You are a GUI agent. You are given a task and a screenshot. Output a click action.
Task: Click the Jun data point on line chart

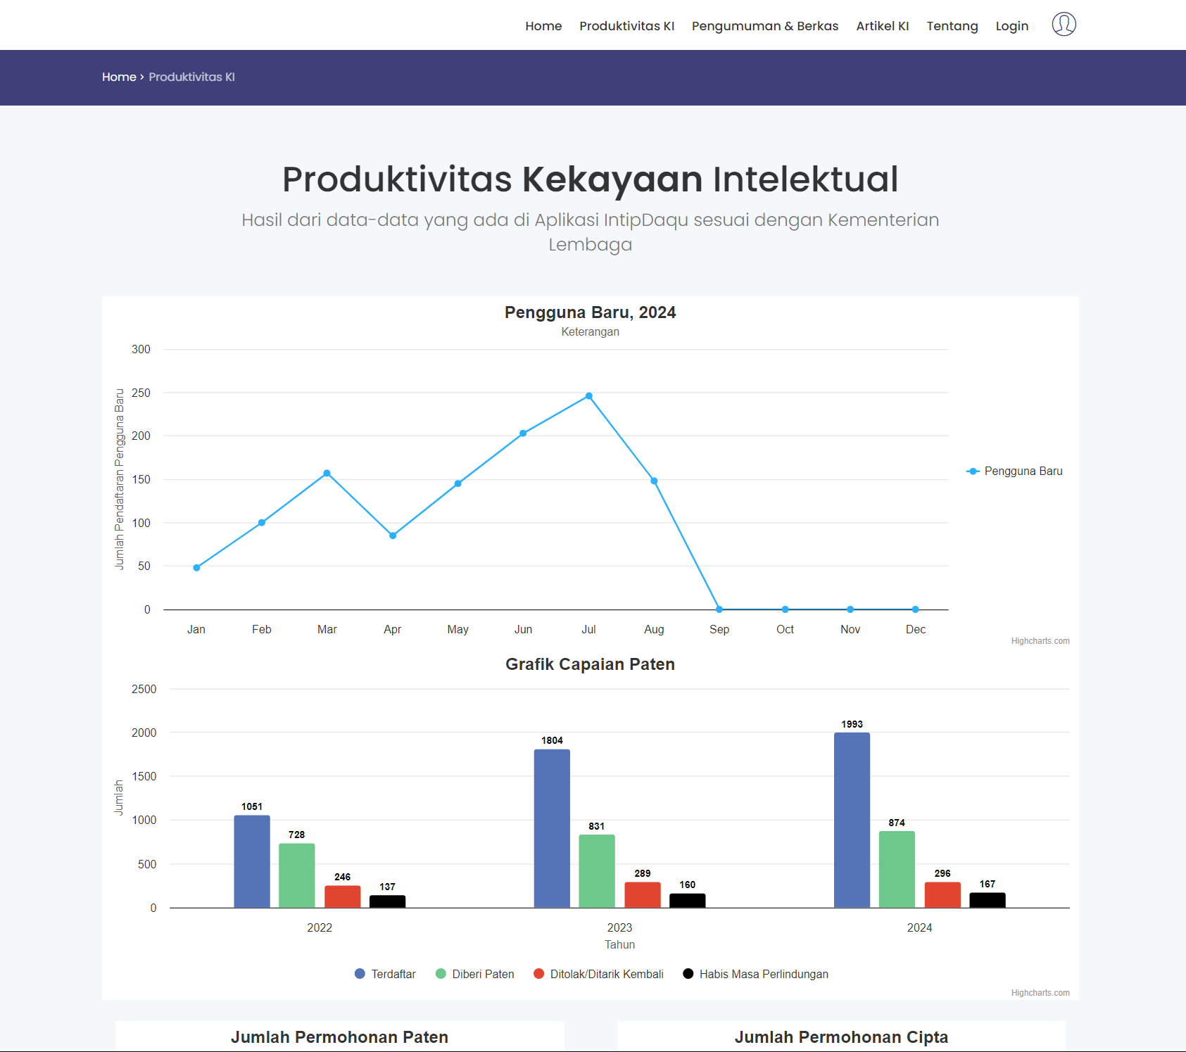[x=523, y=433]
